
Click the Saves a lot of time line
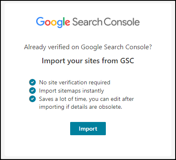86,99
